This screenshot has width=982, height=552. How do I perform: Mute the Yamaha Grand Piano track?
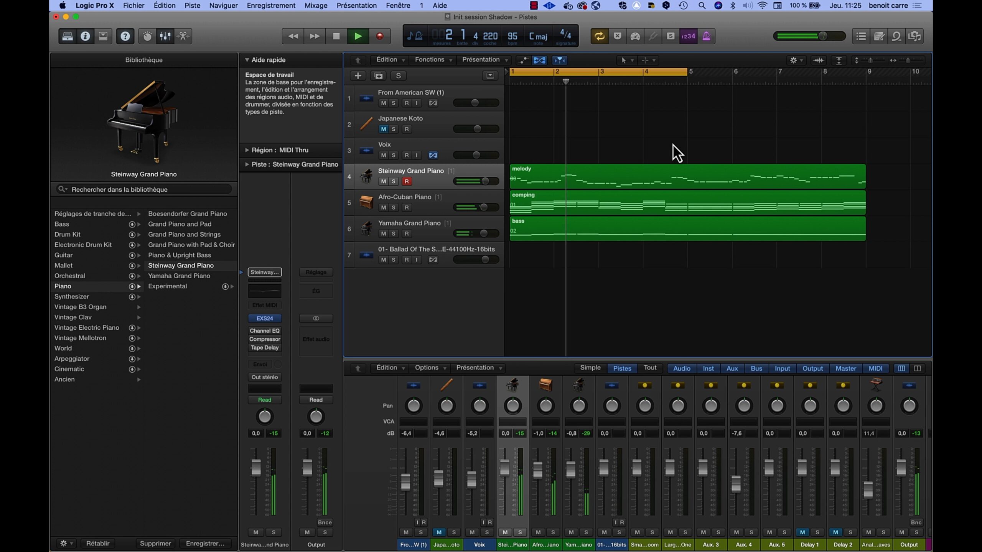click(x=383, y=233)
